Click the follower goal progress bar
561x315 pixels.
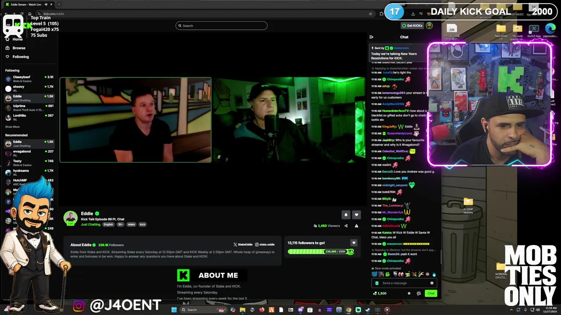click(x=321, y=252)
